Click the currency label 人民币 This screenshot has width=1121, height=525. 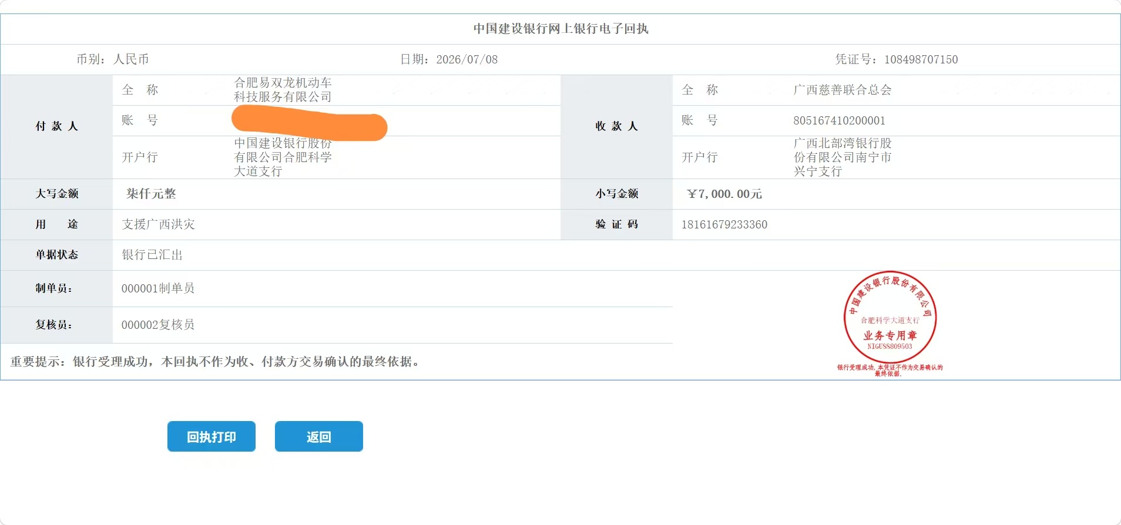point(131,59)
